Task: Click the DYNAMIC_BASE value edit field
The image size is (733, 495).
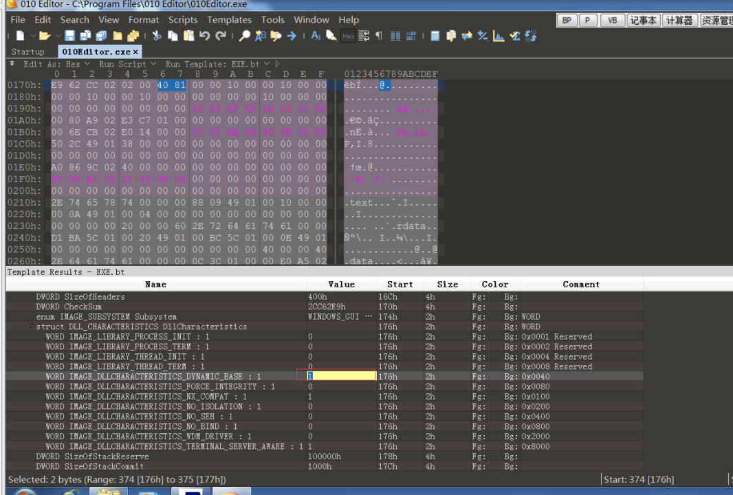Action: (342, 376)
